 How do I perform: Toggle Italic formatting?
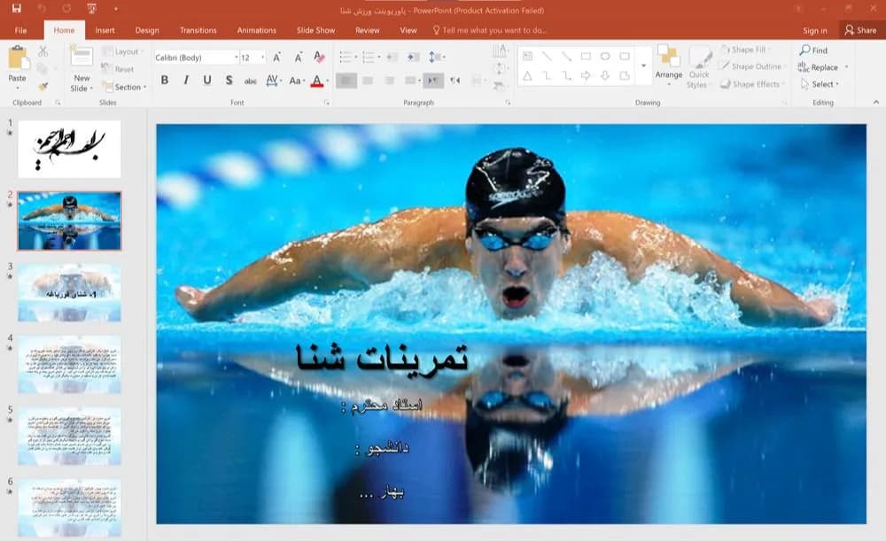(186, 81)
